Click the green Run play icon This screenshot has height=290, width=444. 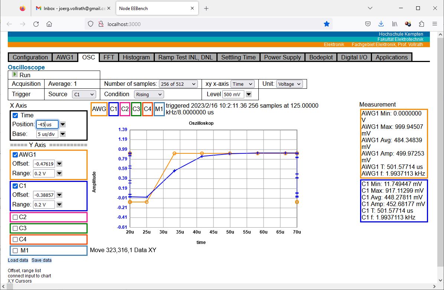pyautogui.click(x=15, y=74)
